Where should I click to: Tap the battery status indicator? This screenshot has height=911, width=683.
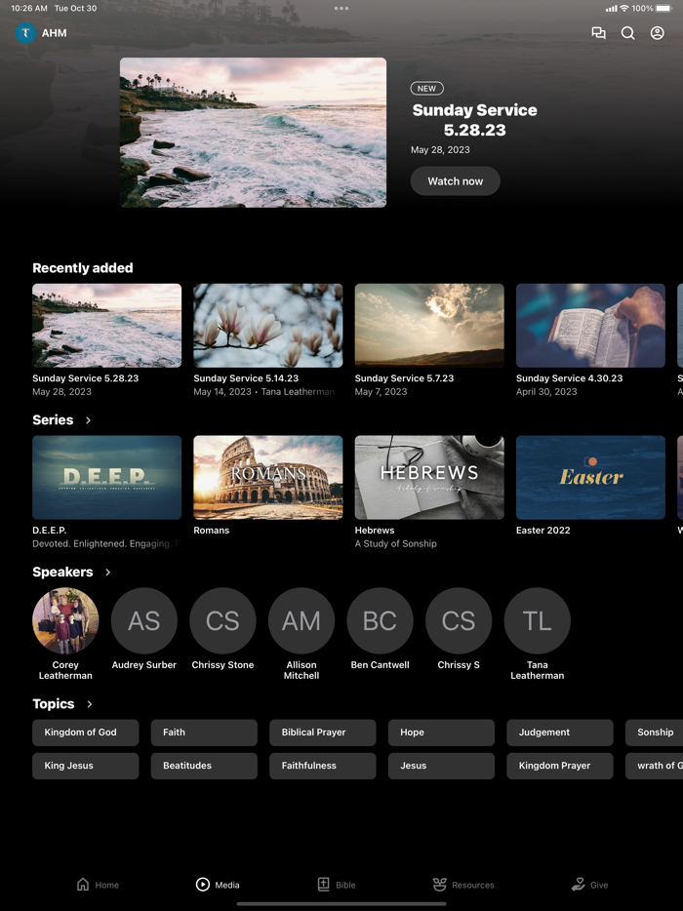[663, 8]
